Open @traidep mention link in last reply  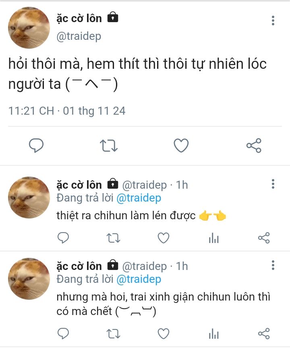139,280
